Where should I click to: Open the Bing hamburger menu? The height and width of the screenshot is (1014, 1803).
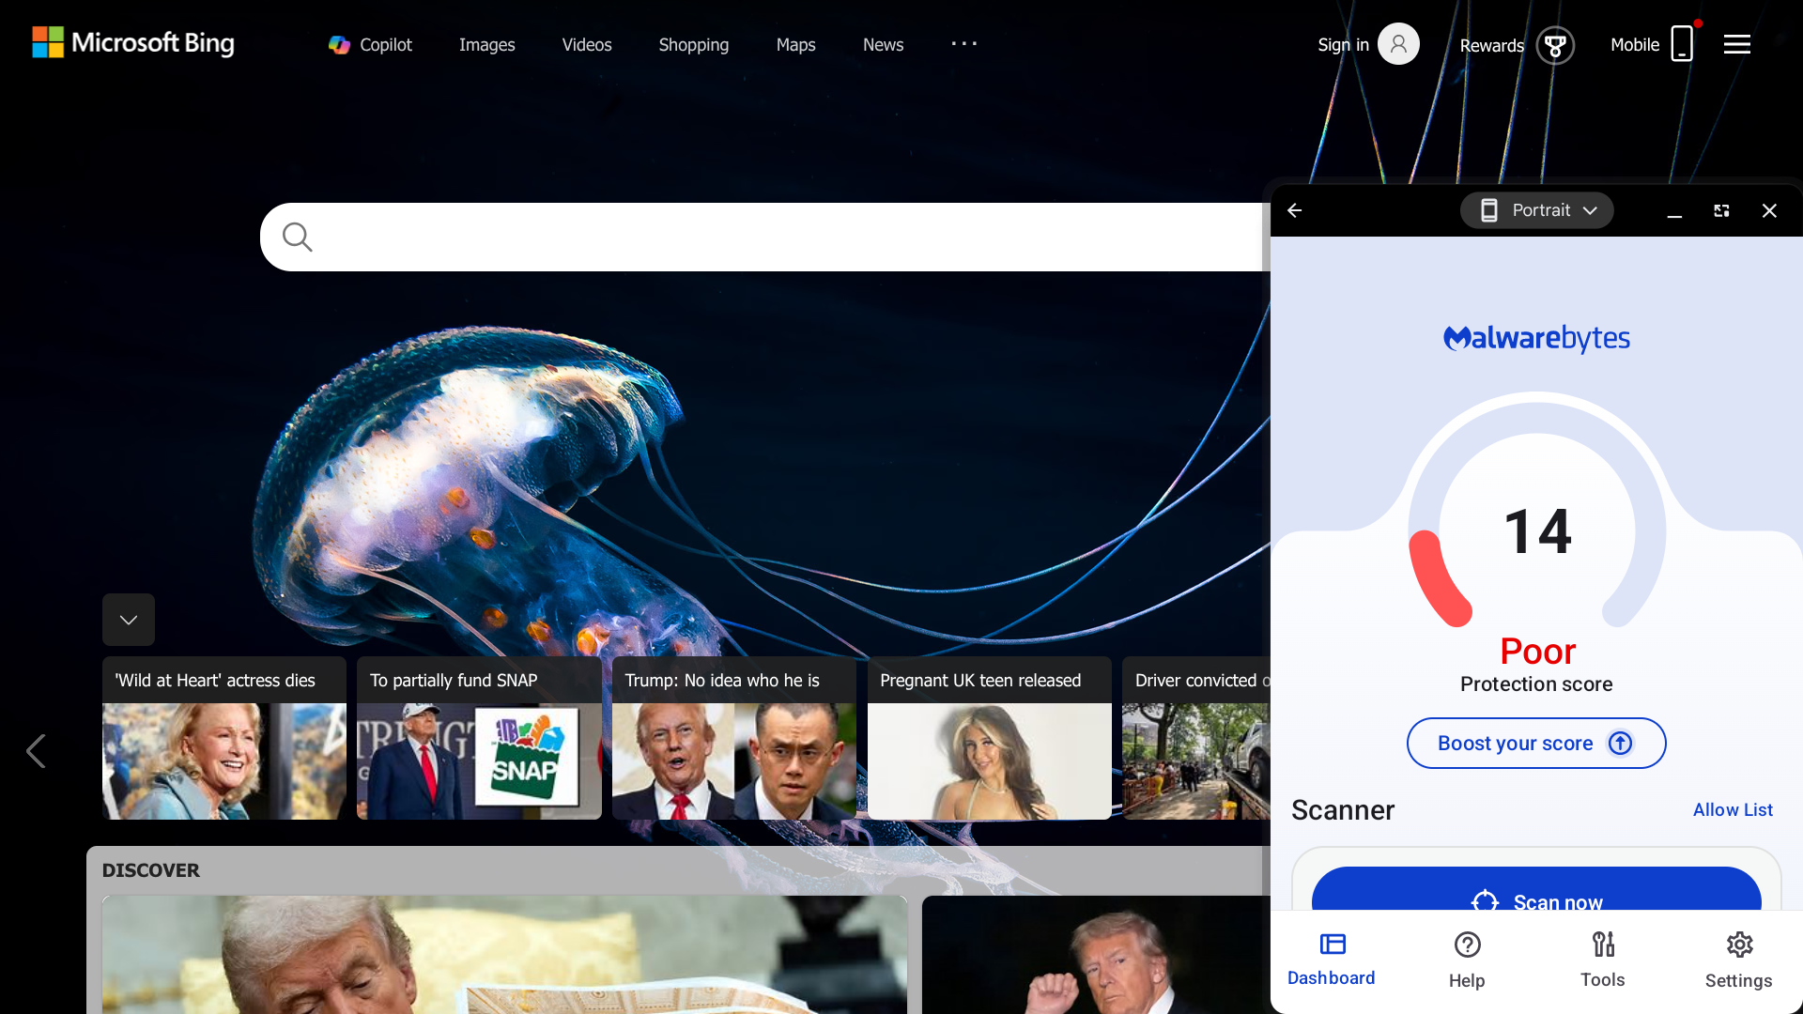coord(1737,44)
